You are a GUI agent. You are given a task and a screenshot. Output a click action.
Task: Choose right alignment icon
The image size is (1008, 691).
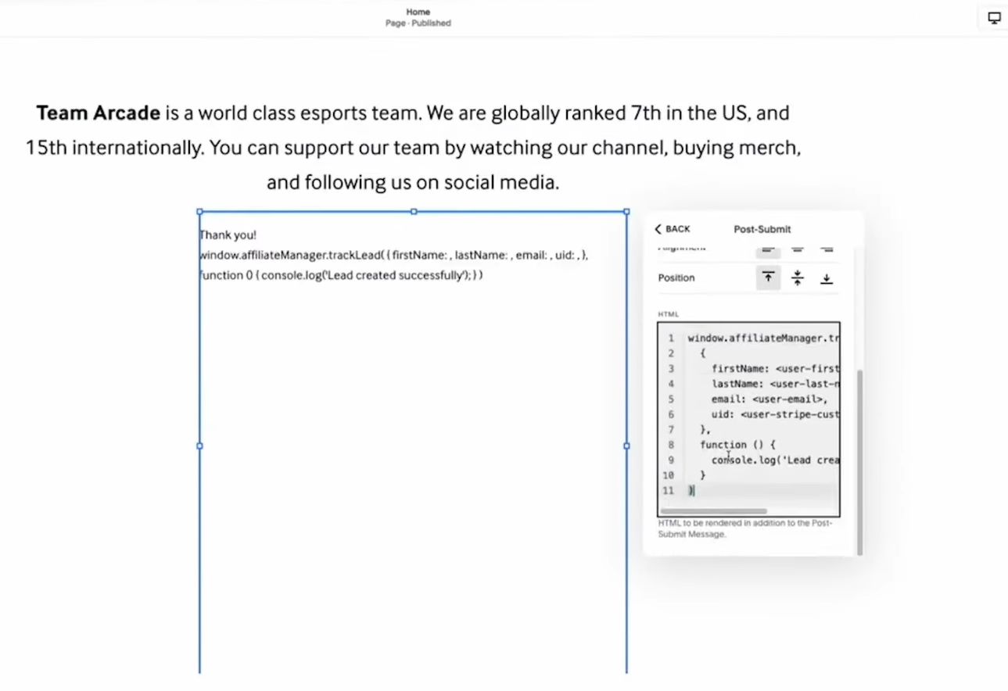tap(827, 249)
